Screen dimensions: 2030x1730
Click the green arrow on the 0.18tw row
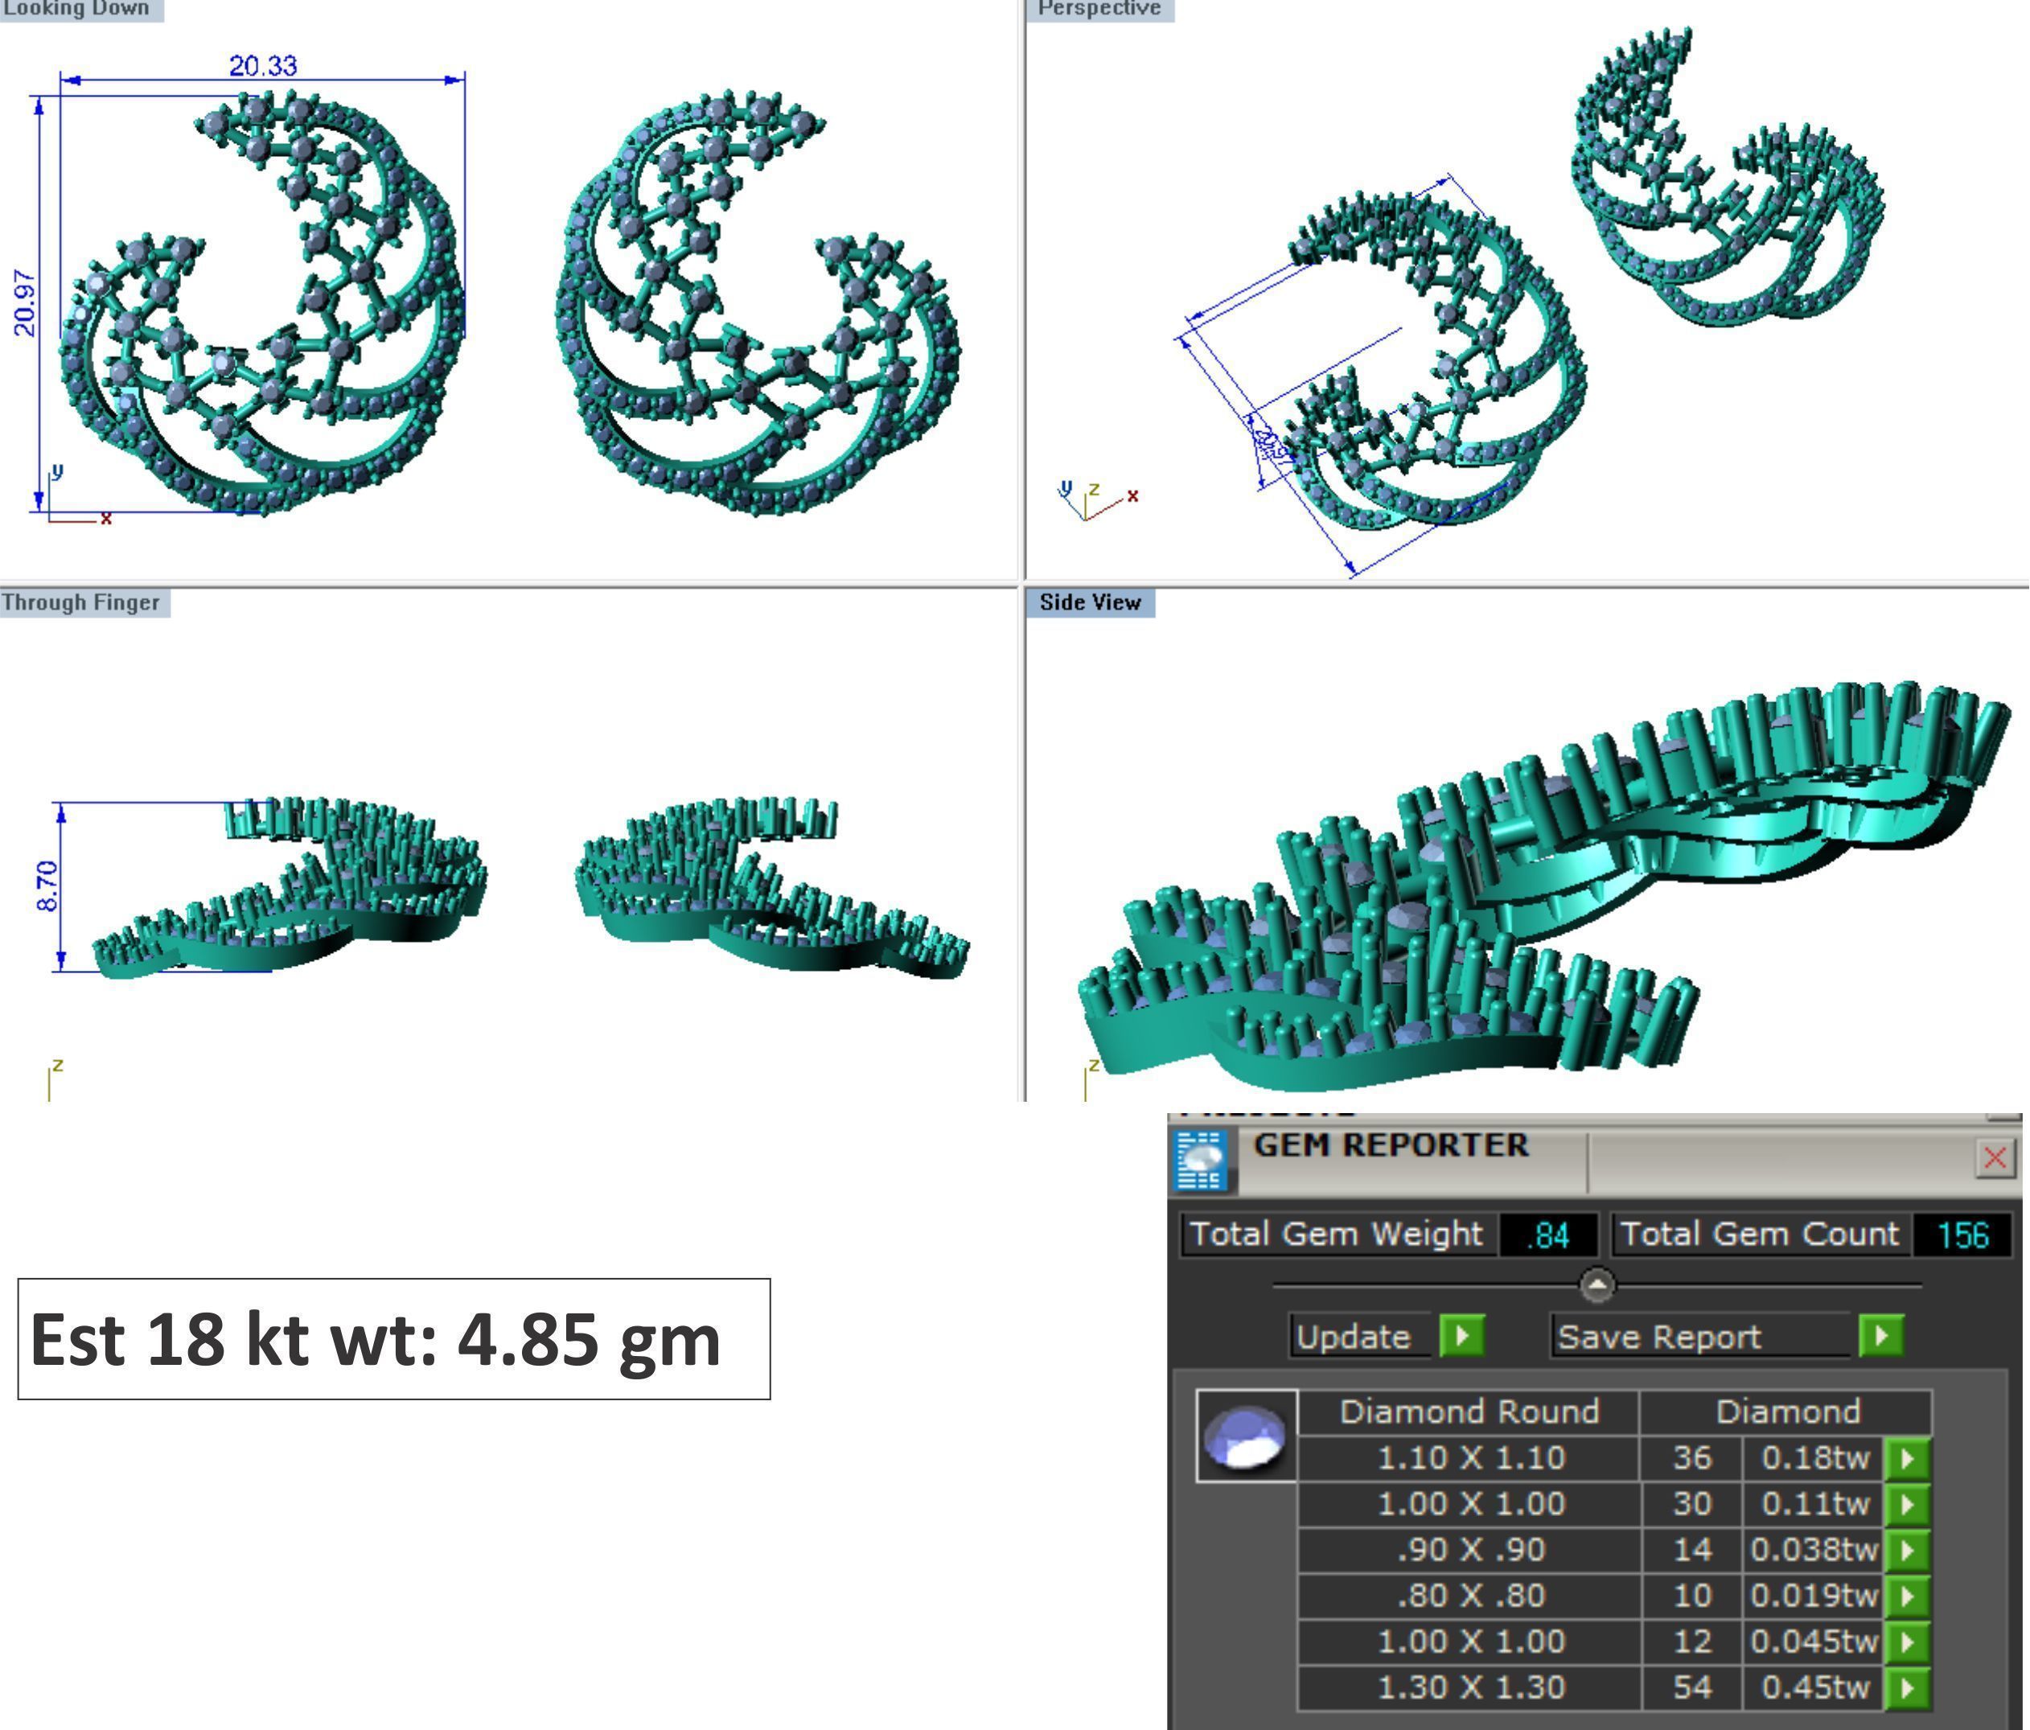click(x=1908, y=1459)
